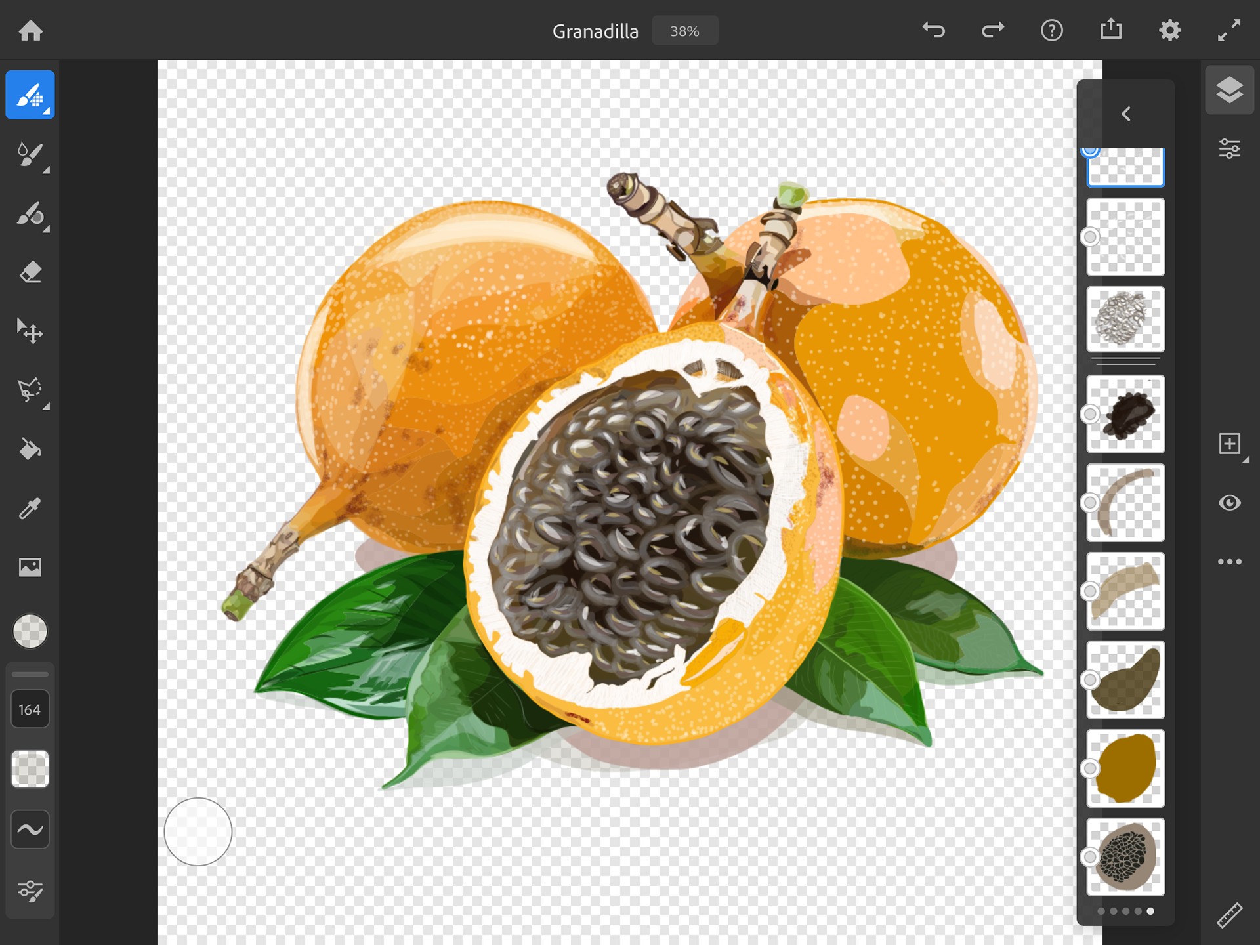Select the Eyedropper tool
1260x945 pixels.
coord(30,508)
